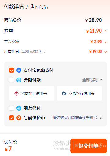Open the 全部分期 dropdown
The height and width of the screenshot is (156, 110).
[x=92, y=80]
